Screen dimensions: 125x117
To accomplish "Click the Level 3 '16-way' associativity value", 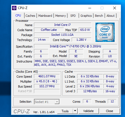I will click(x=110, y=91).
